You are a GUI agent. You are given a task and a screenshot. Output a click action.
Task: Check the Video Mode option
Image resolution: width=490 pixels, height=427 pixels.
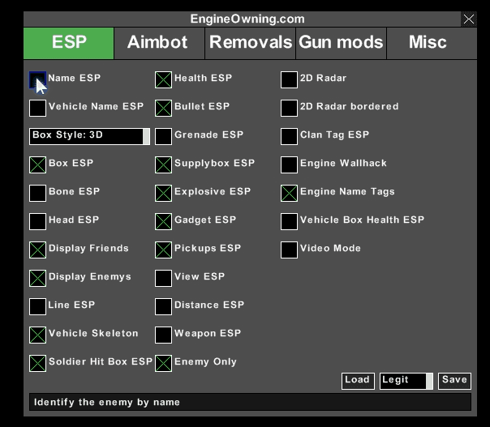click(290, 250)
